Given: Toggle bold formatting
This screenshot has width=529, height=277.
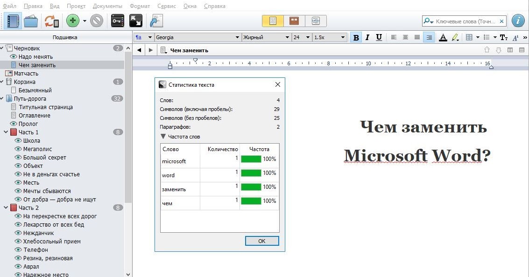Looking at the screenshot, I should 356,37.
